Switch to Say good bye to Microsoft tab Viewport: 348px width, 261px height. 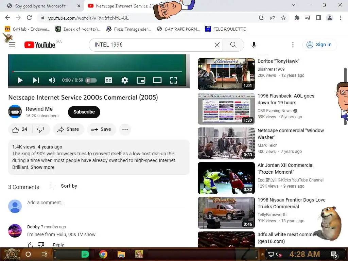point(40,6)
